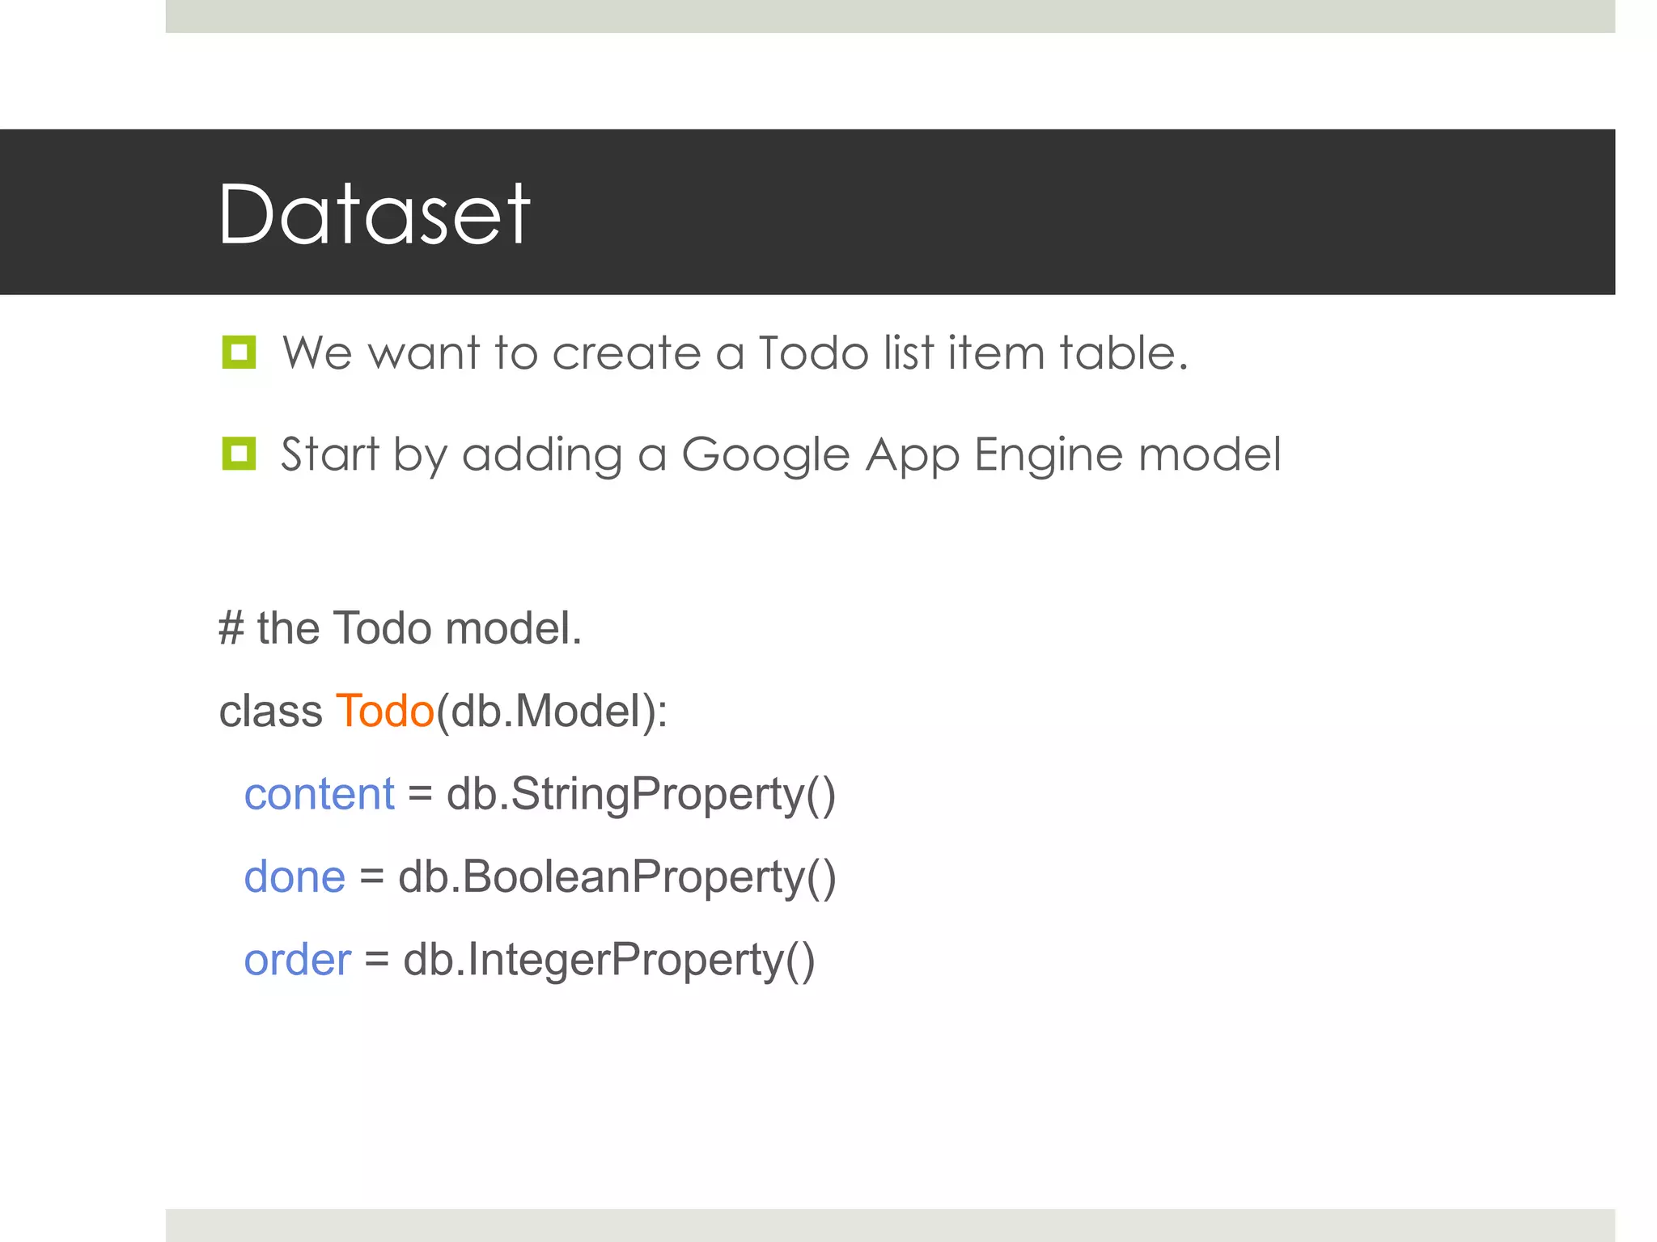The height and width of the screenshot is (1242, 1657).
Task: Click the "# the Todo model." comment line
Action: pyautogui.click(x=400, y=628)
